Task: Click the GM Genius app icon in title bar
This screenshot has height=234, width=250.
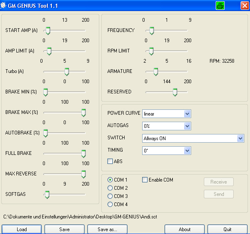Action: pyautogui.click(x=3, y=5)
